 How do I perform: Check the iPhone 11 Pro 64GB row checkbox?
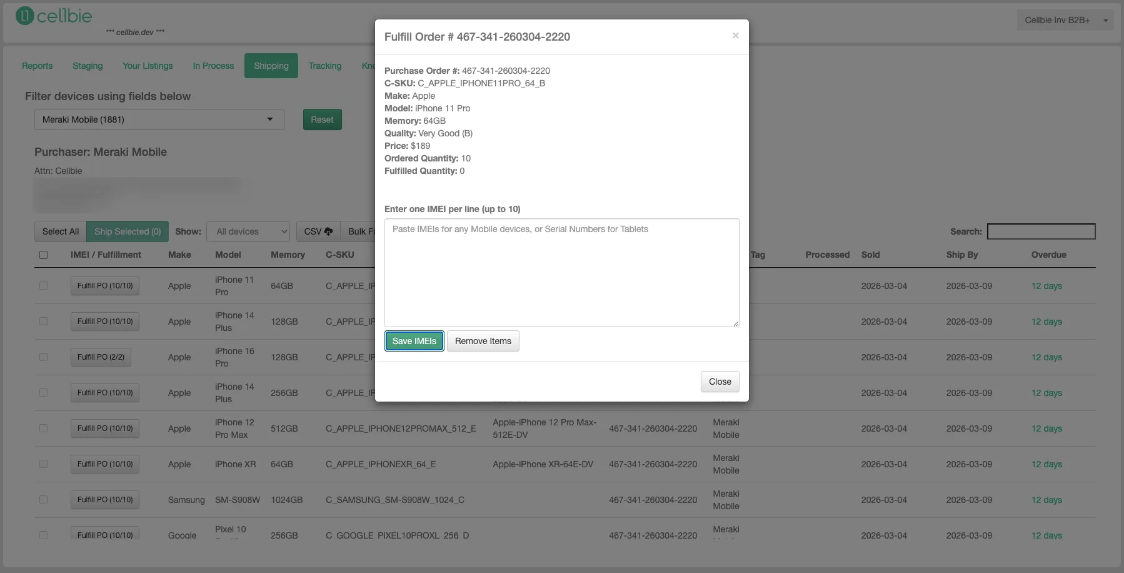[43, 286]
